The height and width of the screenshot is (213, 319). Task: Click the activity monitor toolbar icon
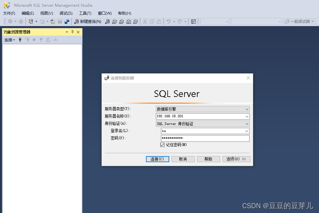(194, 21)
